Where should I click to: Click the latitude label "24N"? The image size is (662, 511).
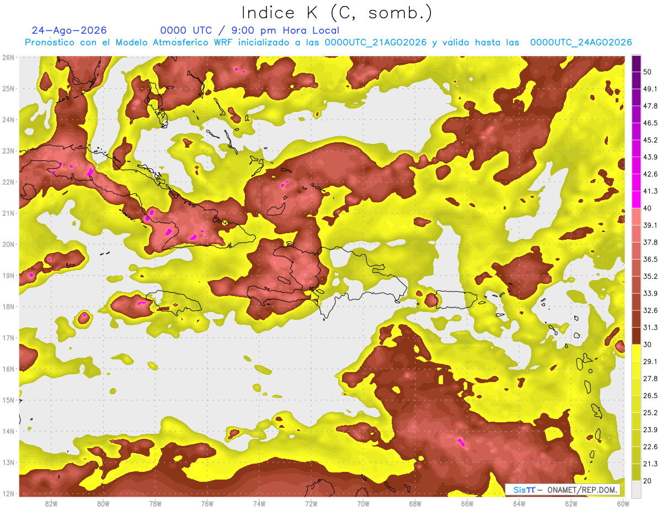(x=8, y=120)
